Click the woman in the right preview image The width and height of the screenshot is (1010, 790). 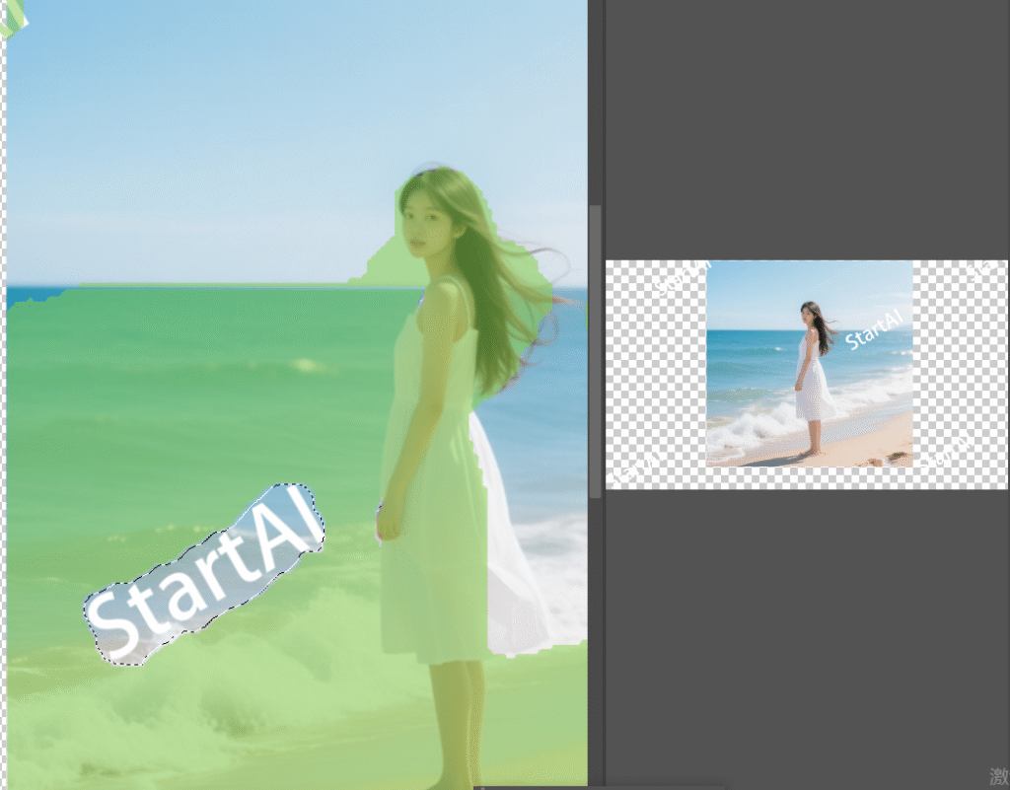[812, 375]
